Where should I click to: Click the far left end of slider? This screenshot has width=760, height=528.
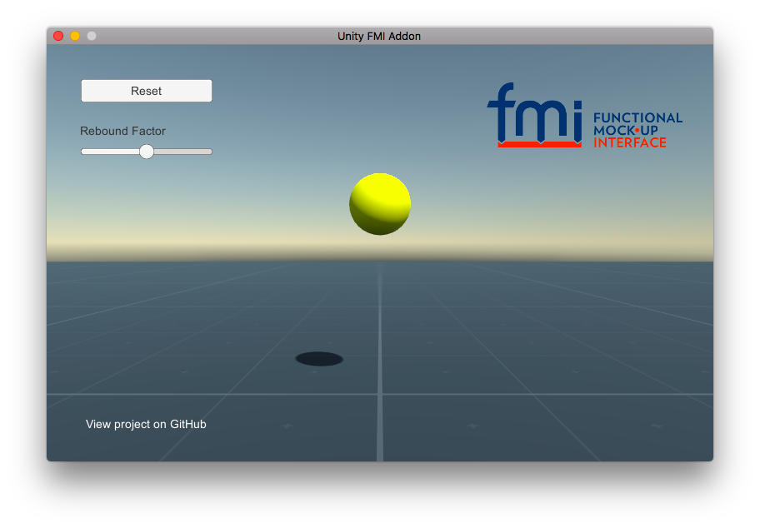tap(83, 152)
